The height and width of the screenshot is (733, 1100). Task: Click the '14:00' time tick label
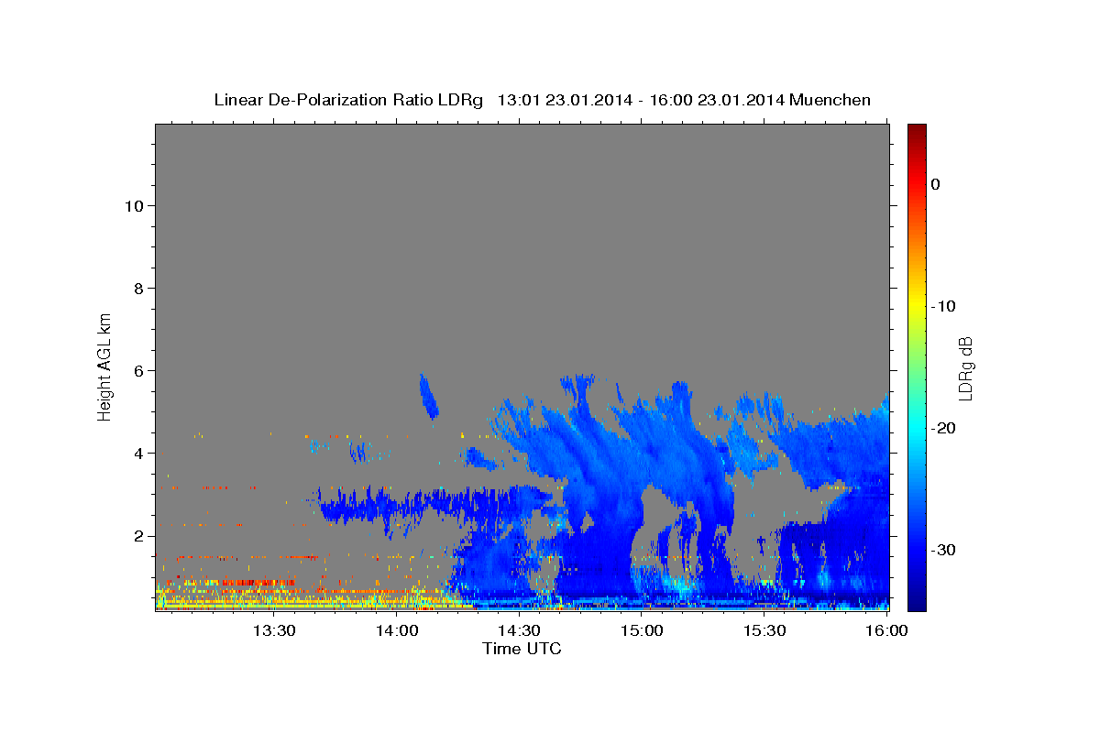click(397, 630)
